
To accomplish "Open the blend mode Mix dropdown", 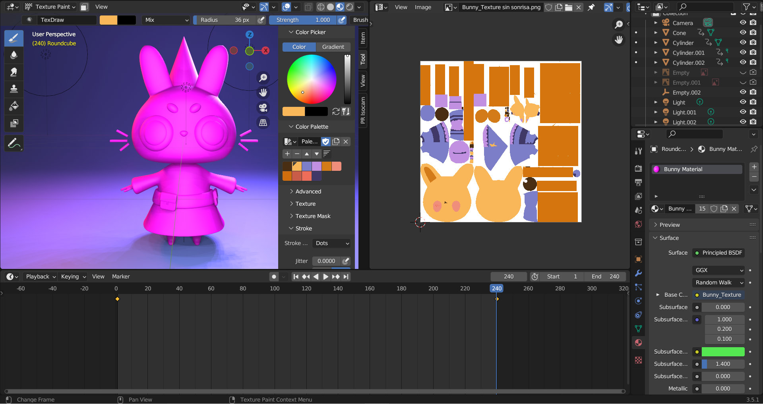I will [167, 20].
